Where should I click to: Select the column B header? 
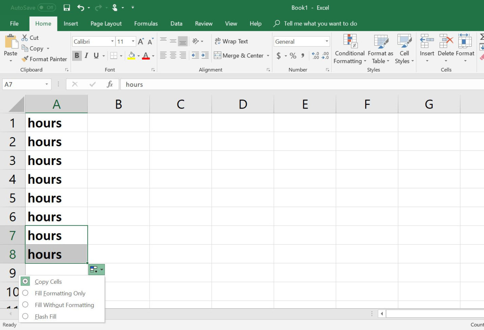118,104
